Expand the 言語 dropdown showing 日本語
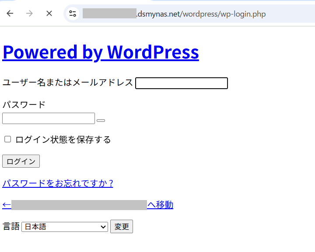Viewport: 315px width, 252px height. point(65,227)
